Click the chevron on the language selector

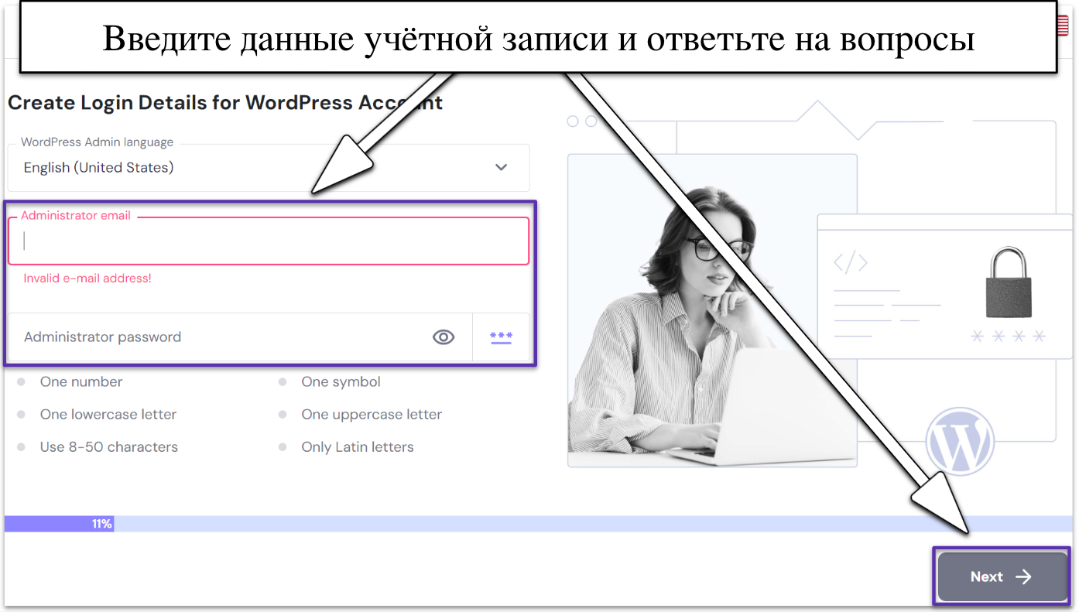pyautogui.click(x=501, y=166)
